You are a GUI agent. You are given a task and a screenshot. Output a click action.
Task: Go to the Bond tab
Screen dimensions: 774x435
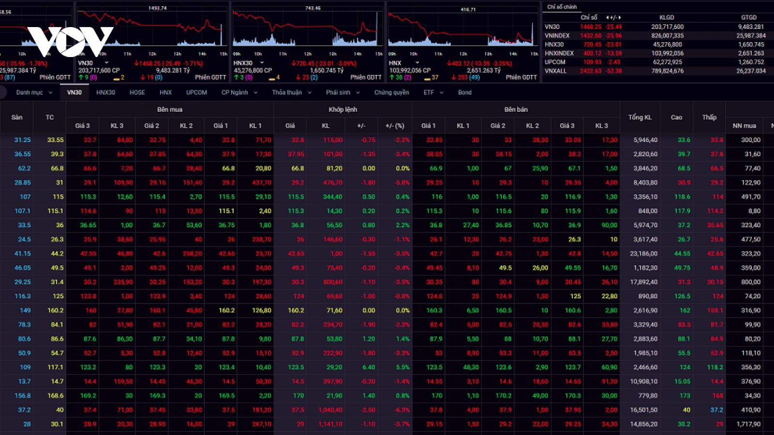(465, 92)
